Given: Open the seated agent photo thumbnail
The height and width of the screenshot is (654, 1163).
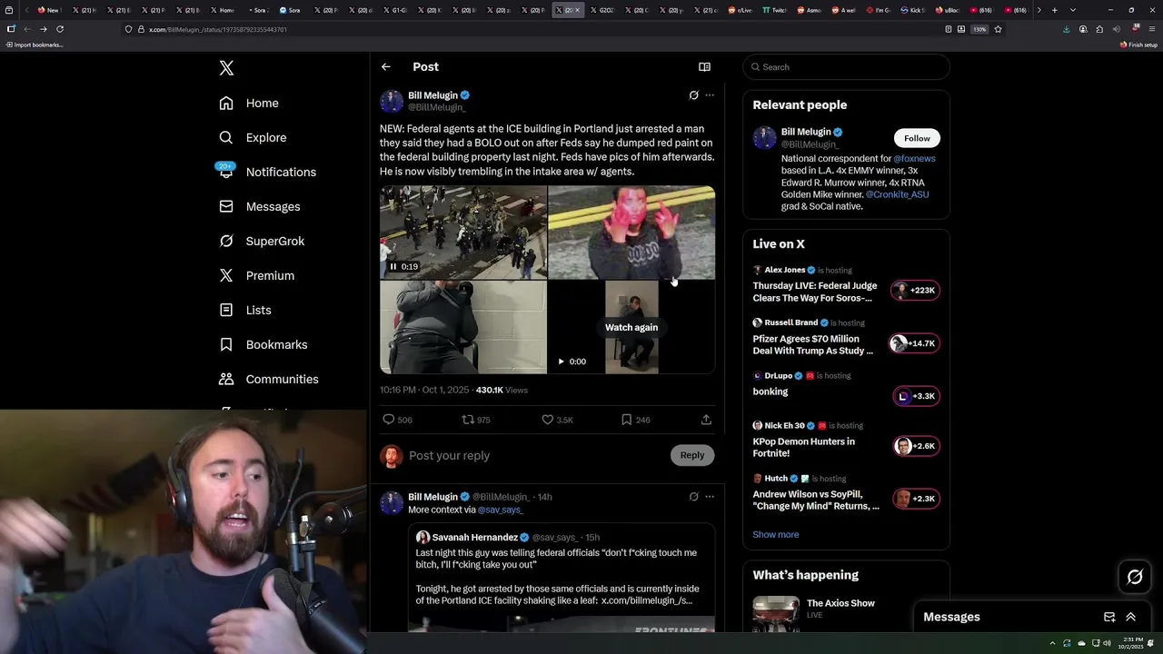Looking at the screenshot, I should click(x=463, y=327).
